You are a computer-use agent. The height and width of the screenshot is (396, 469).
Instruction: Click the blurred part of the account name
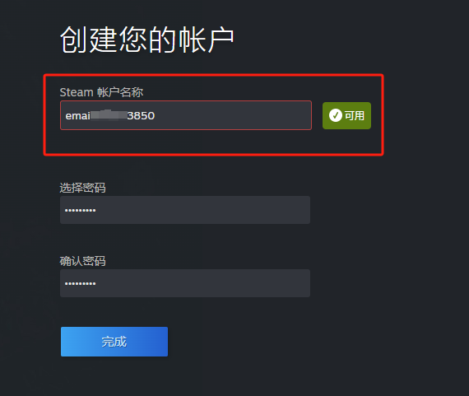point(109,115)
